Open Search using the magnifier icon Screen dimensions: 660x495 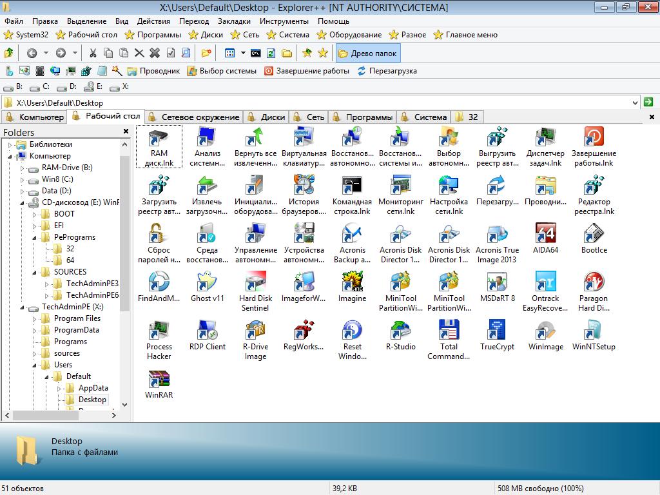[x=186, y=53]
